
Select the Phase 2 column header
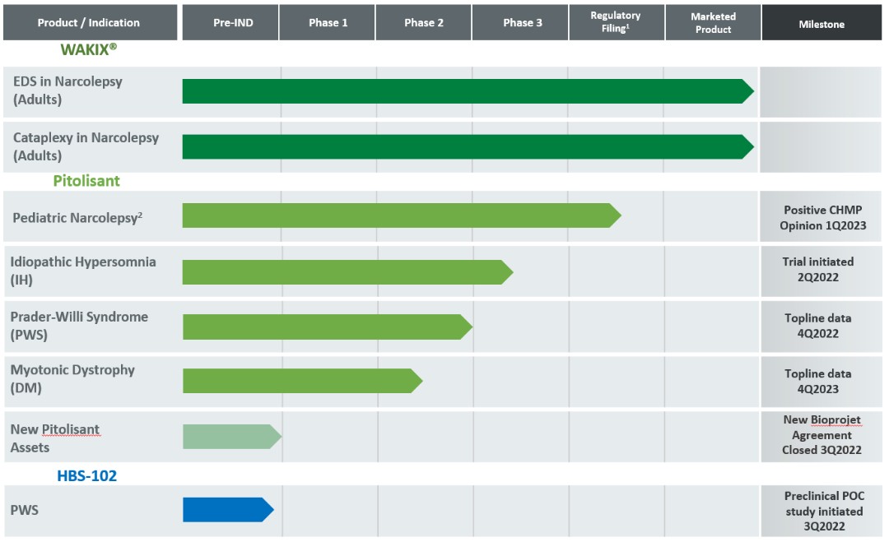[424, 23]
